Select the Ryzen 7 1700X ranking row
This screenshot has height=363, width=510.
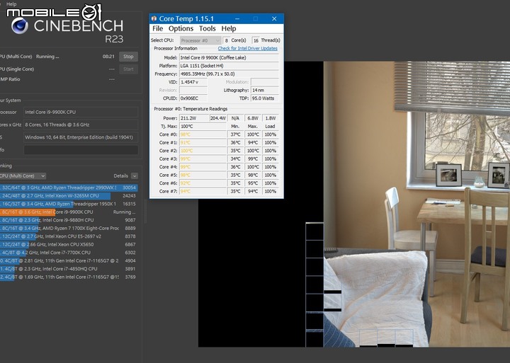(x=69, y=228)
